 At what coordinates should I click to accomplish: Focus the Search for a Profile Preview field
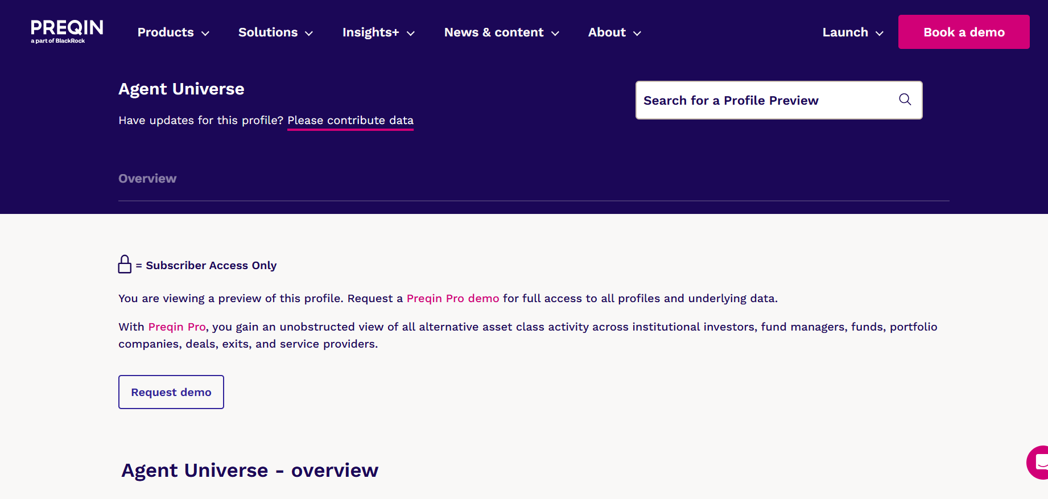pyautogui.click(x=779, y=100)
